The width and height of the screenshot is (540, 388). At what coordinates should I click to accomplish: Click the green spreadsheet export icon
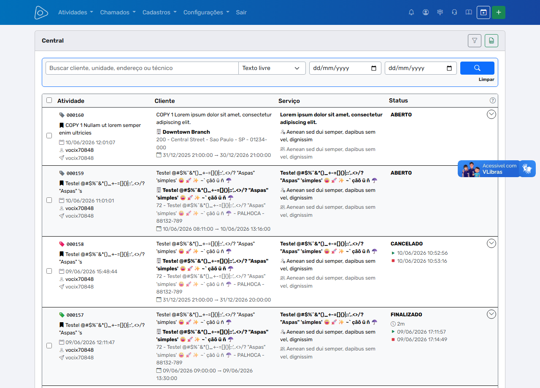point(491,40)
